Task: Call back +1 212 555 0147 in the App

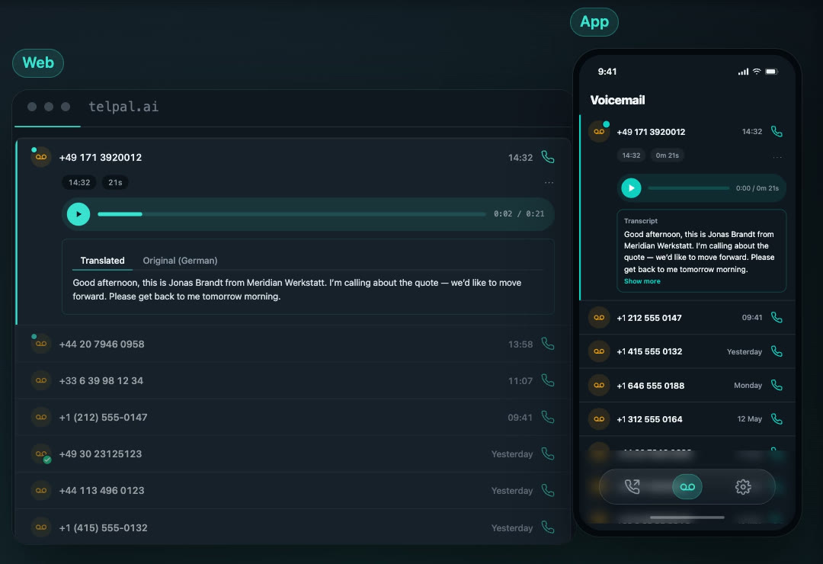Action: tap(777, 317)
